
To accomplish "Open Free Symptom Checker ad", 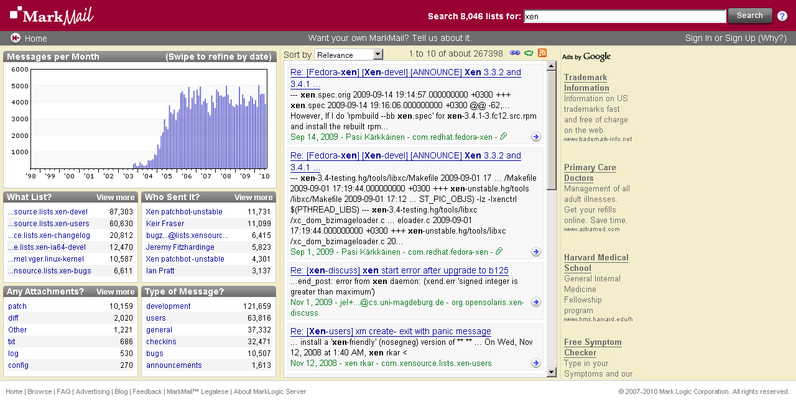I will click(593, 347).
